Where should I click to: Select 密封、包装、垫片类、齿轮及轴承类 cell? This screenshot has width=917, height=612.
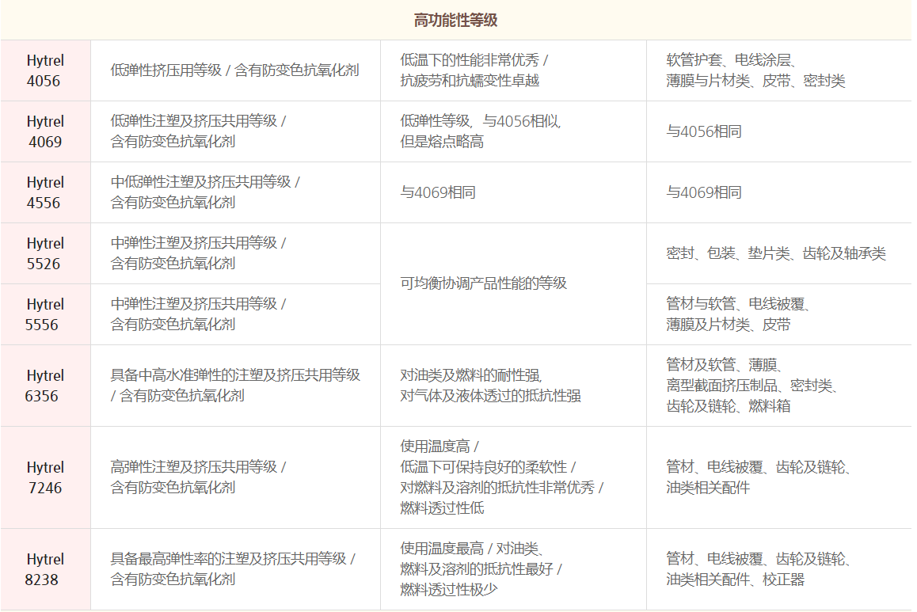[776, 253]
